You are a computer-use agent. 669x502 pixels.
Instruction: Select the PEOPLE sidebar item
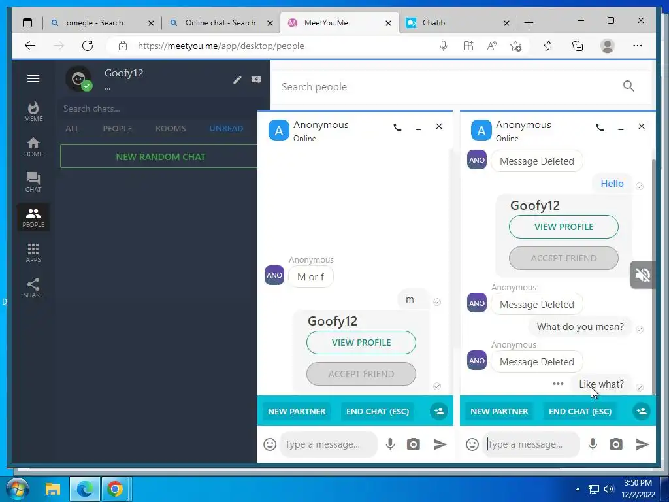point(33,217)
